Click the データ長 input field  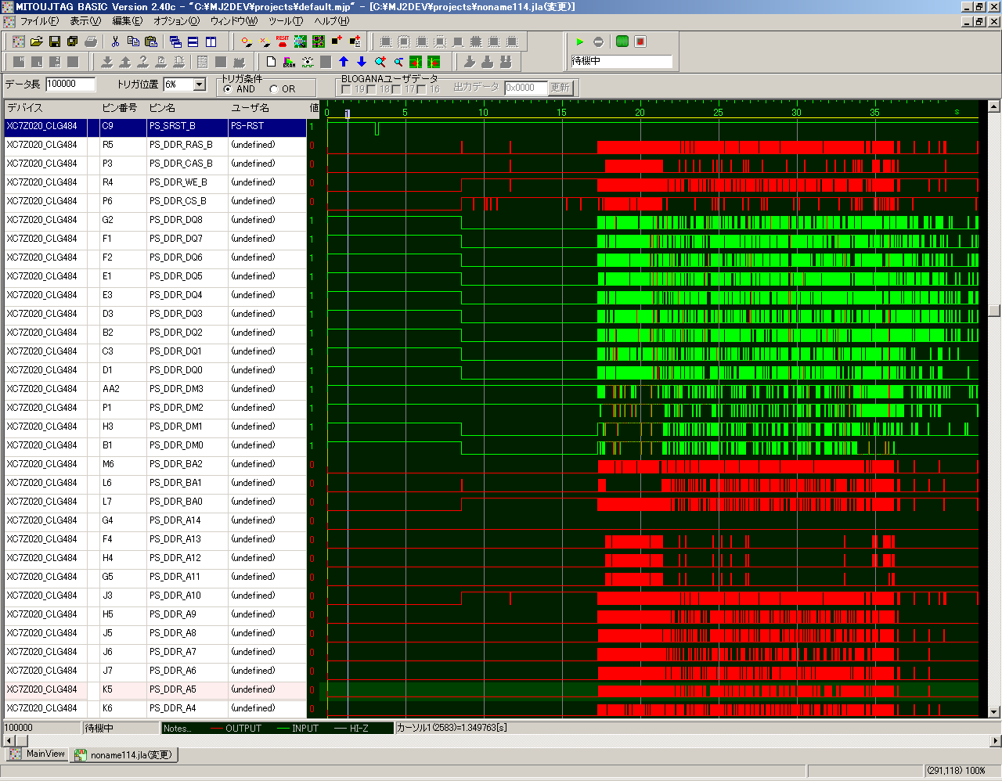[x=70, y=85]
